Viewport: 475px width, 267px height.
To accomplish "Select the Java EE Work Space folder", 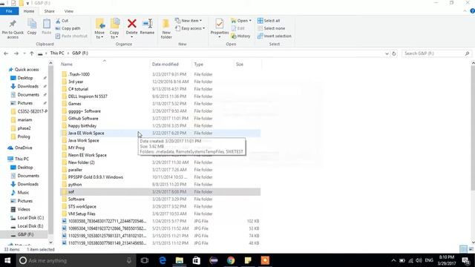I will (86, 133).
